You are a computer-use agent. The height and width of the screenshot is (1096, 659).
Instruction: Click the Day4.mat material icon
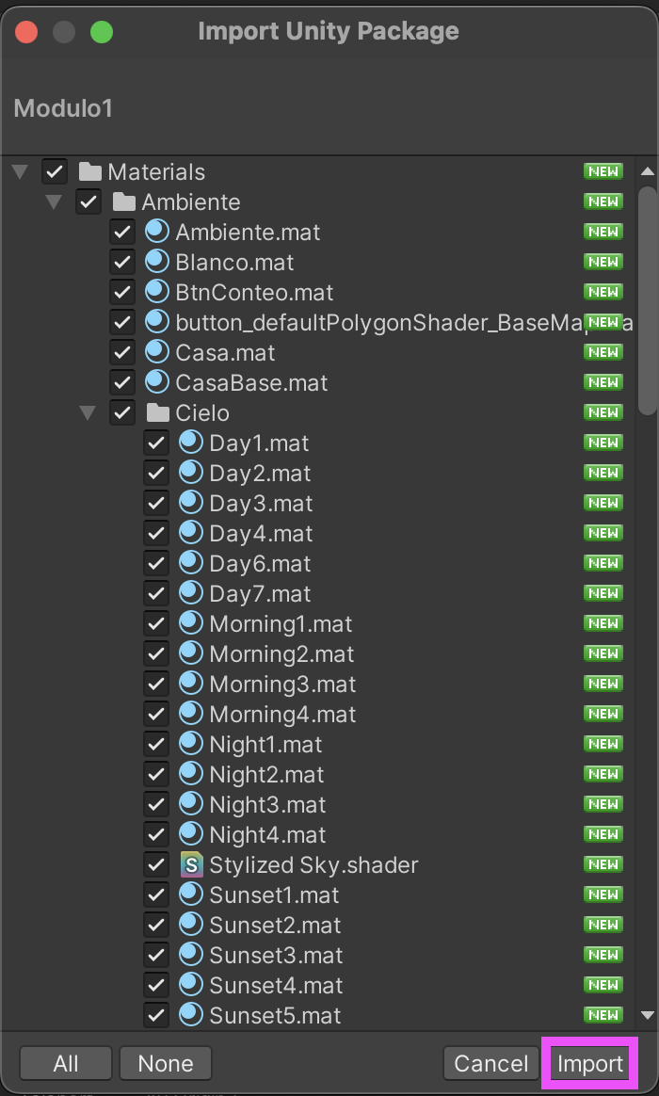click(x=191, y=533)
